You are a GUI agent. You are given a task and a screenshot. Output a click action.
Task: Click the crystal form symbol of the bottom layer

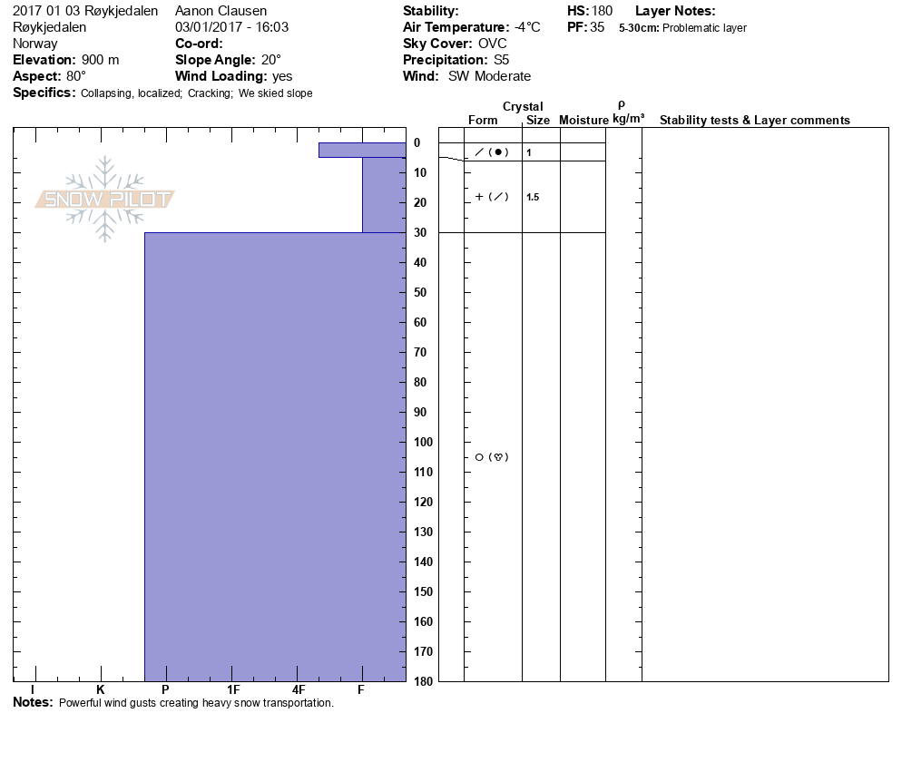491,457
